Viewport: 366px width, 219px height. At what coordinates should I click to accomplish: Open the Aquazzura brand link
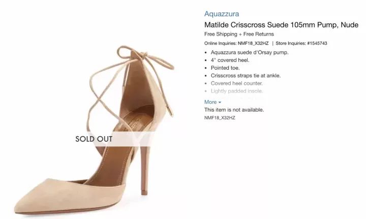(x=221, y=14)
